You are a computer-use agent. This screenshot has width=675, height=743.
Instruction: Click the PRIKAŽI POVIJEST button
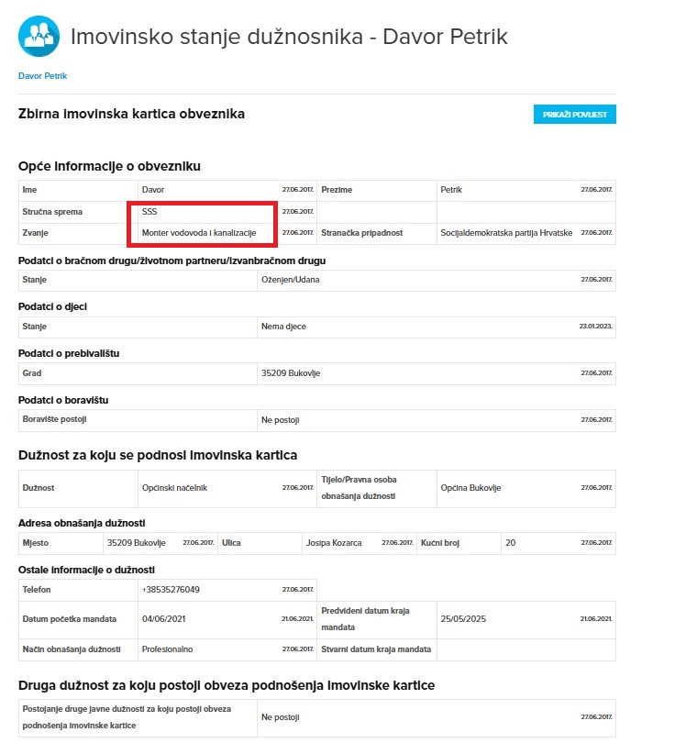tap(575, 114)
